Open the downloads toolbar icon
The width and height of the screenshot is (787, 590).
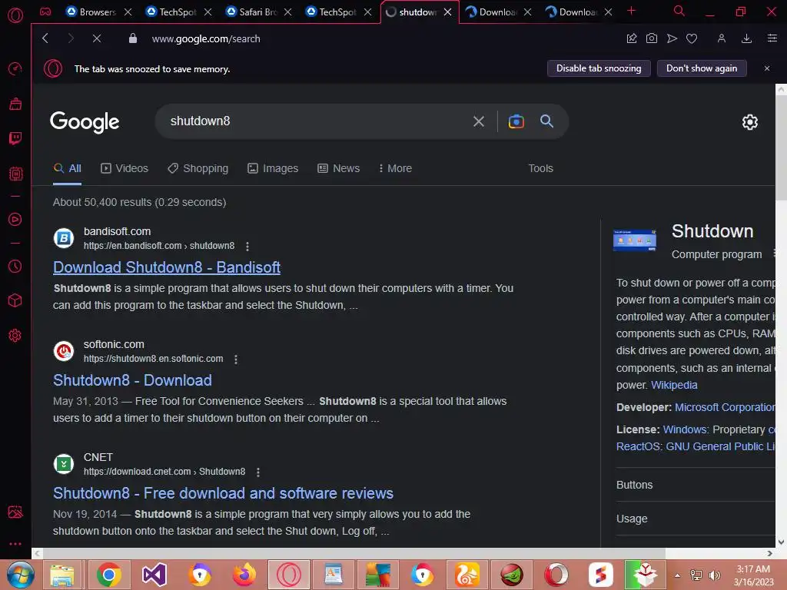tap(746, 38)
